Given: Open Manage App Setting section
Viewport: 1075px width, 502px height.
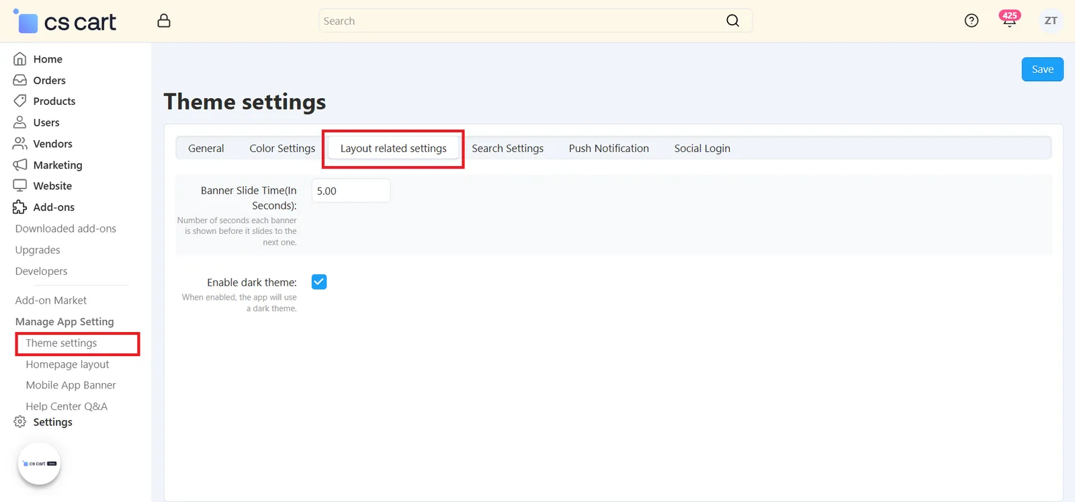Looking at the screenshot, I should [64, 322].
